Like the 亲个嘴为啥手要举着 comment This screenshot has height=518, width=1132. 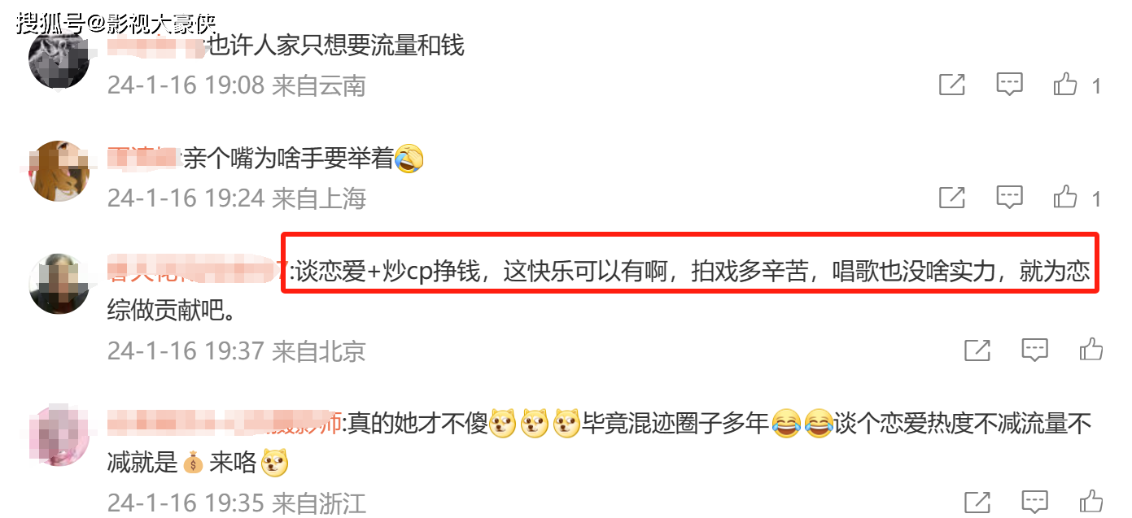[x=1065, y=197]
